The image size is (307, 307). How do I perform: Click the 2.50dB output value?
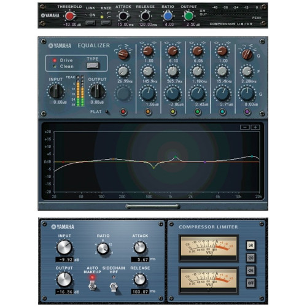pyautogui.click(x=193, y=25)
